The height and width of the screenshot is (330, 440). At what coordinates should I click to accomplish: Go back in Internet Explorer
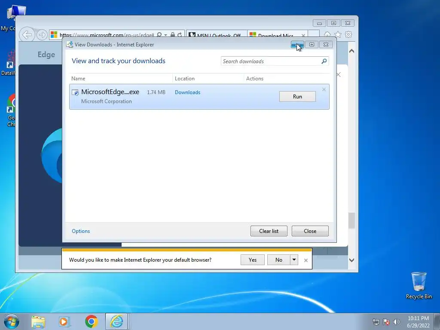(27, 35)
